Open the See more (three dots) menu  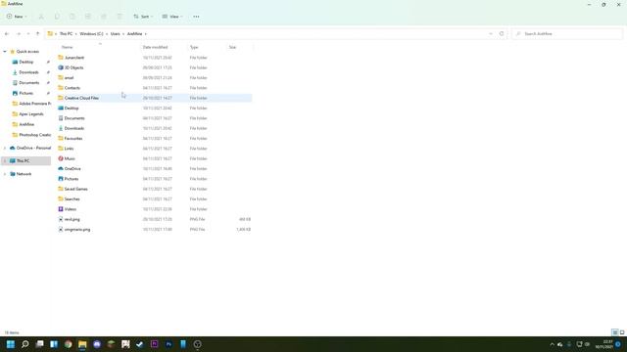click(x=196, y=17)
